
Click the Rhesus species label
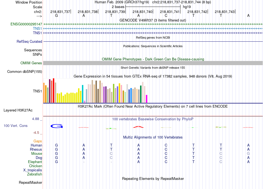pyautogui.click(x=36, y=149)
